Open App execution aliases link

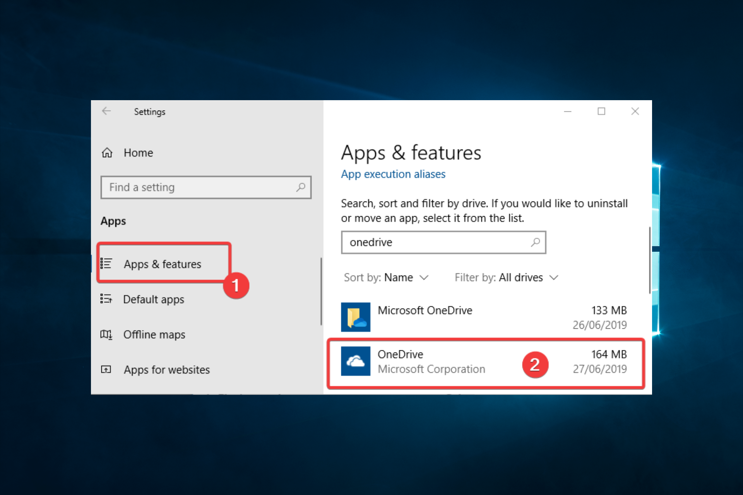(393, 174)
